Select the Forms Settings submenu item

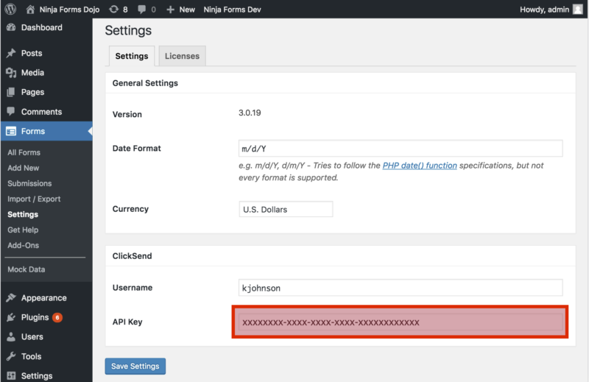[23, 214]
